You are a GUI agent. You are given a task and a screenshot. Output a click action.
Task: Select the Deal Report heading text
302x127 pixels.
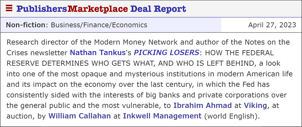pyautogui.click(x=158, y=9)
